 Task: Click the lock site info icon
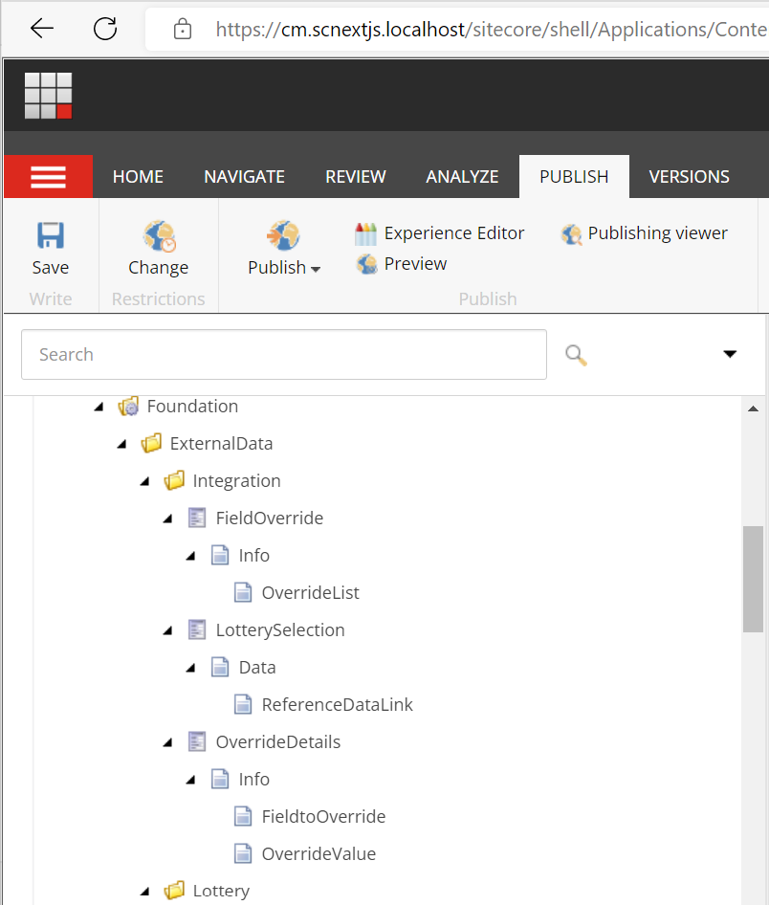(183, 29)
